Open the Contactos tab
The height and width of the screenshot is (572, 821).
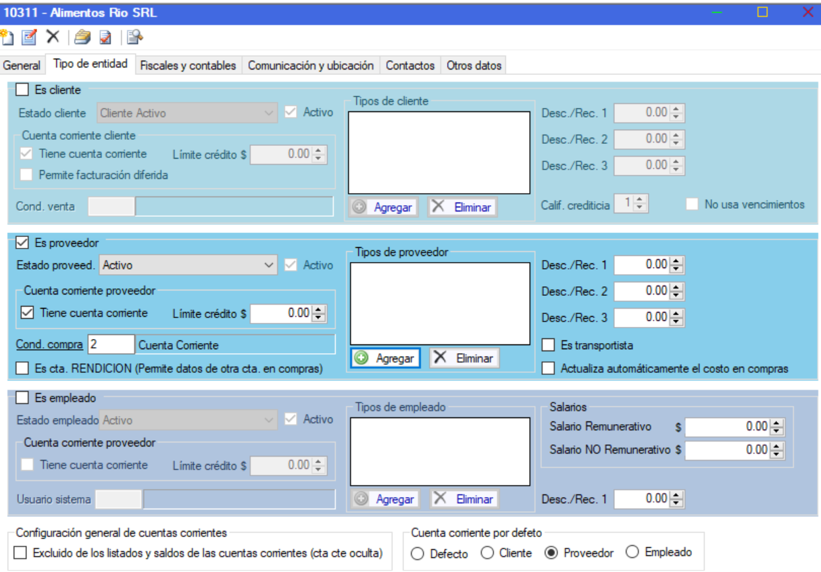(410, 66)
